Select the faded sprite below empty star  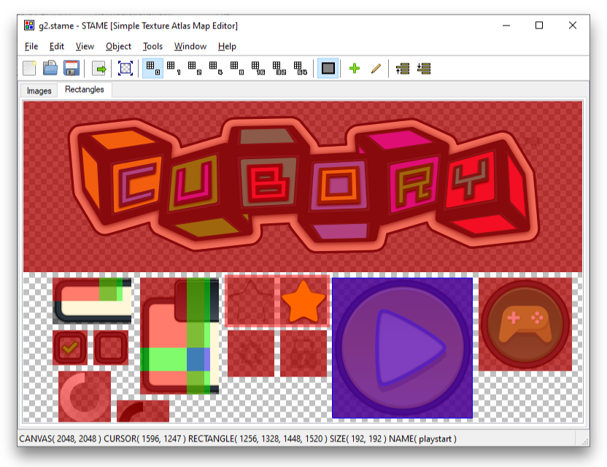(251, 353)
